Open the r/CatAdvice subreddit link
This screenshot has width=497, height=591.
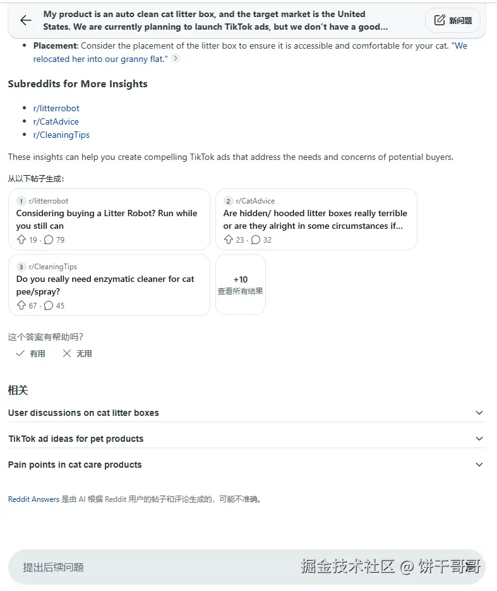pyautogui.click(x=56, y=121)
